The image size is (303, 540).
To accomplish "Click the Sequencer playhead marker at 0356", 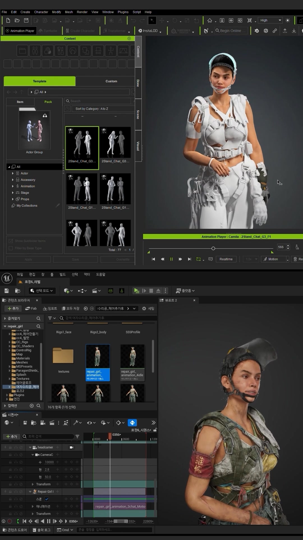I will coord(110,436).
